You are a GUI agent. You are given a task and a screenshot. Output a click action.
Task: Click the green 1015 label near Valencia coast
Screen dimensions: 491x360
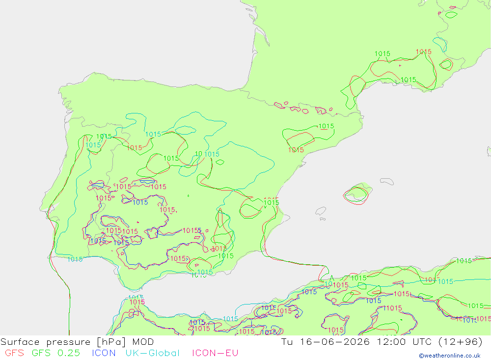tap(271, 202)
